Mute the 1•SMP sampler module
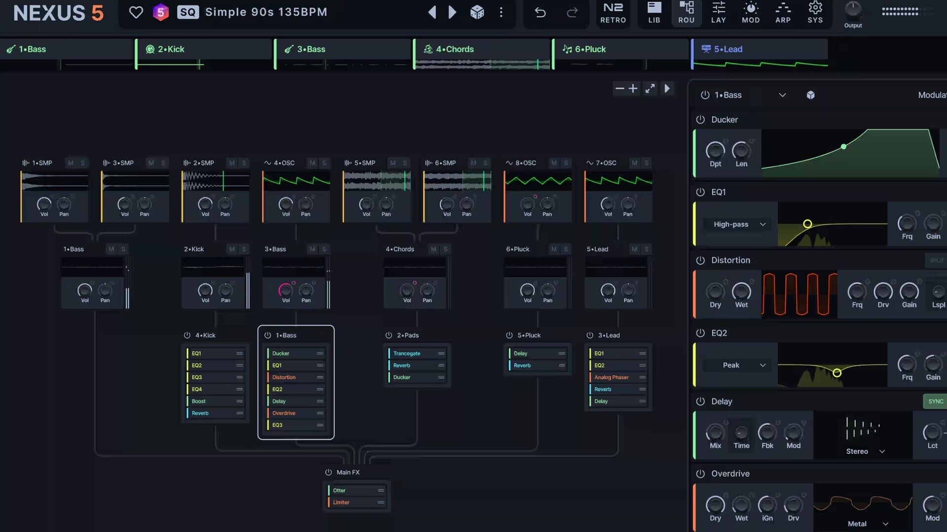This screenshot has width=947, height=532. point(71,163)
